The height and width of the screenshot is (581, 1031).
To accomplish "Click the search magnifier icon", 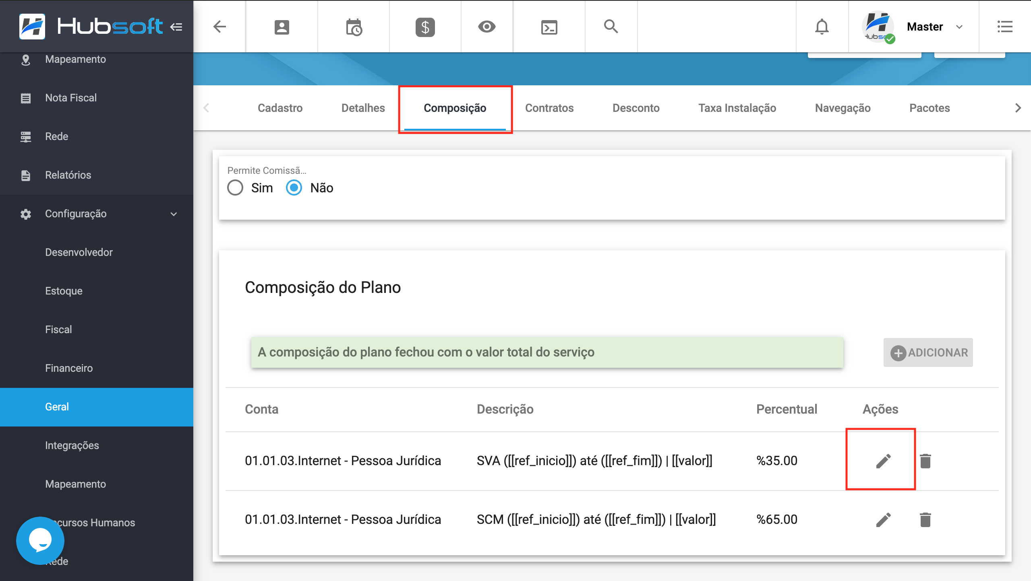I will [611, 27].
